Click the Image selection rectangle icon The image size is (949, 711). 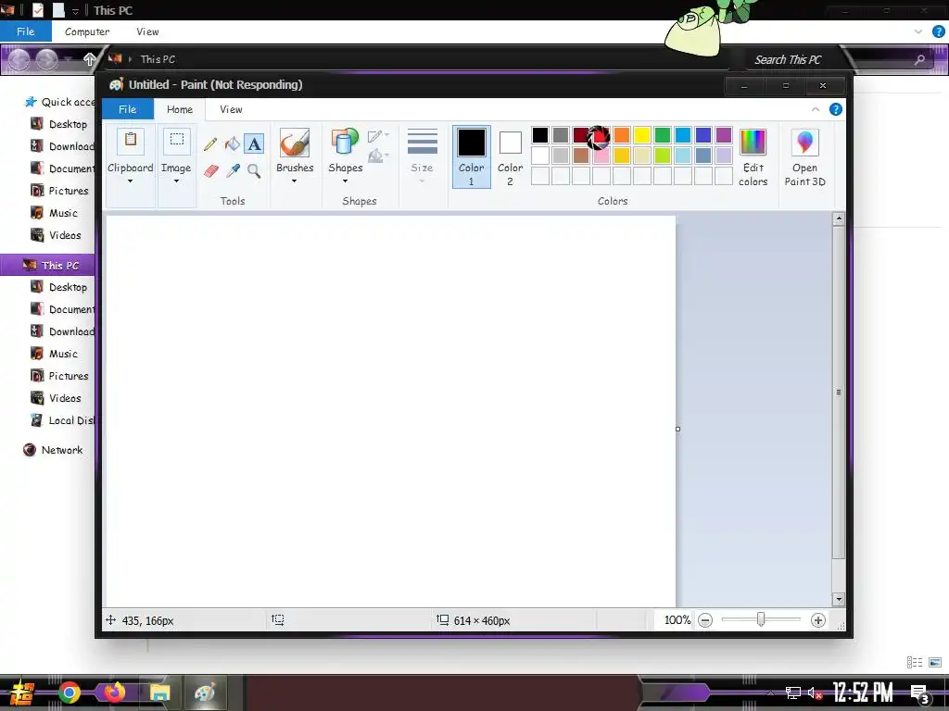click(x=176, y=141)
